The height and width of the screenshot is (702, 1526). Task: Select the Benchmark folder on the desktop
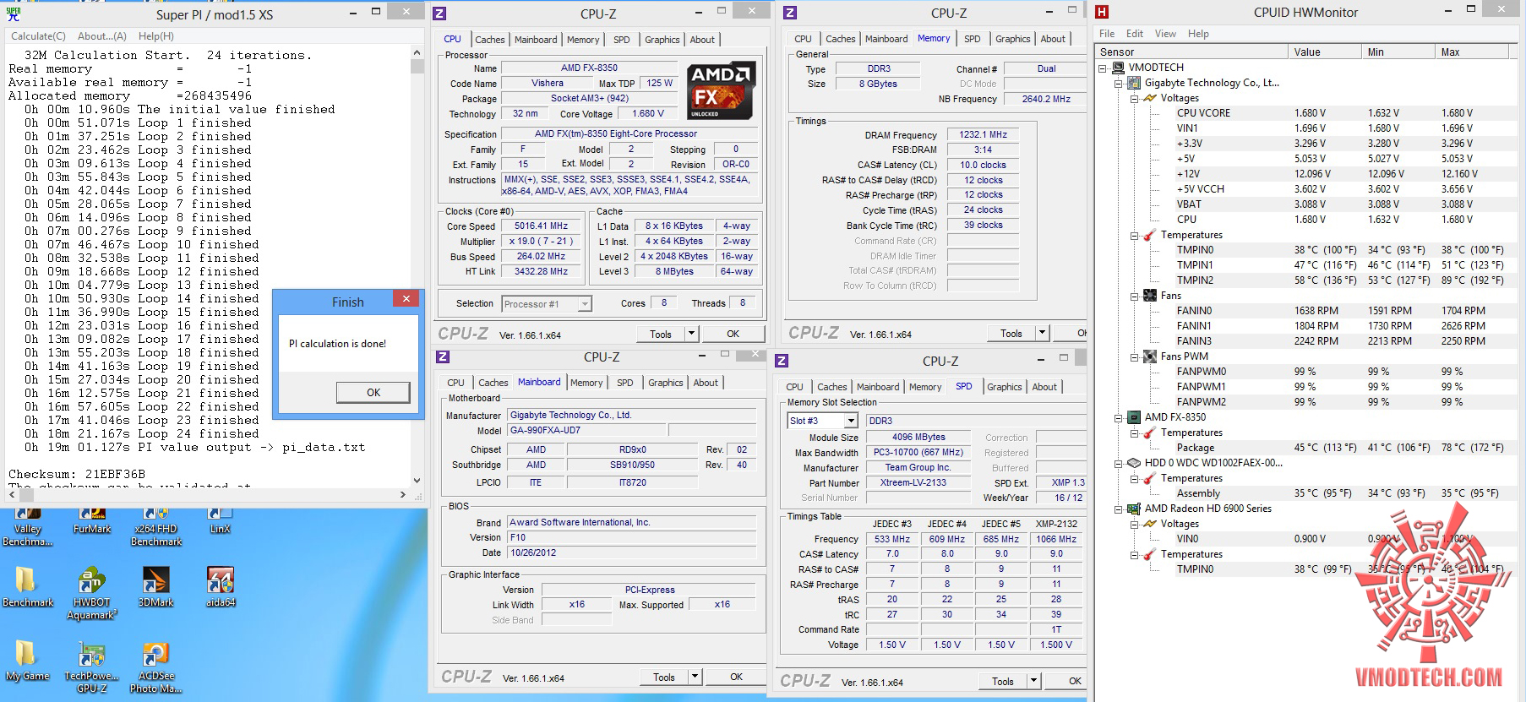[x=27, y=588]
